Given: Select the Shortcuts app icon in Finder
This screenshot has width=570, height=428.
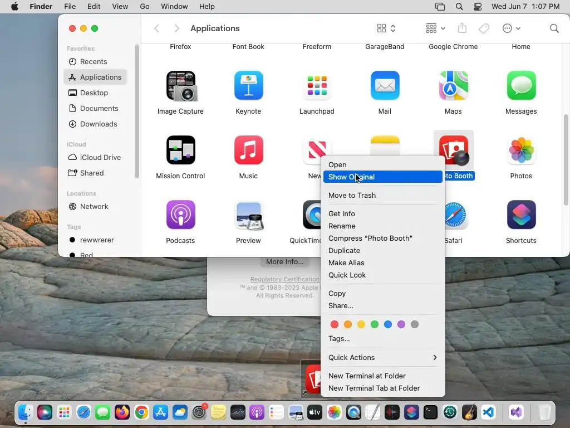Looking at the screenshot, I should click(x=521, y=215).
